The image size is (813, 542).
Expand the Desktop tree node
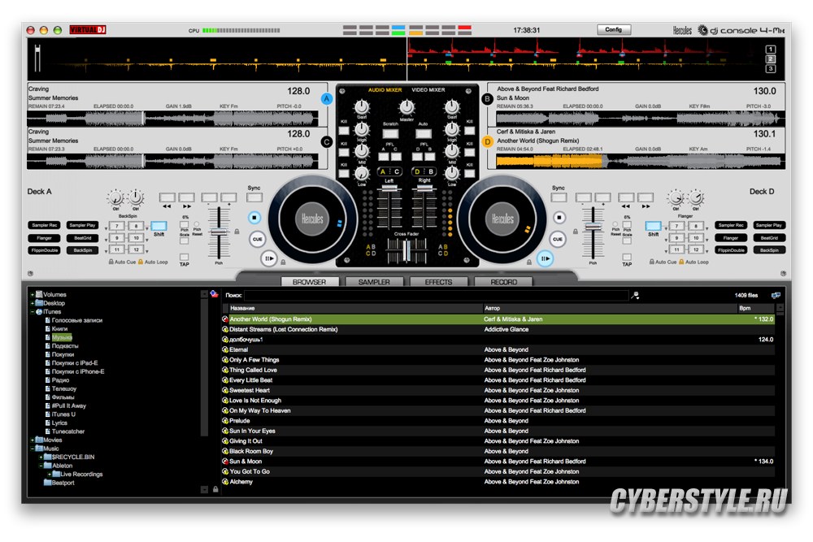[33, 303]
